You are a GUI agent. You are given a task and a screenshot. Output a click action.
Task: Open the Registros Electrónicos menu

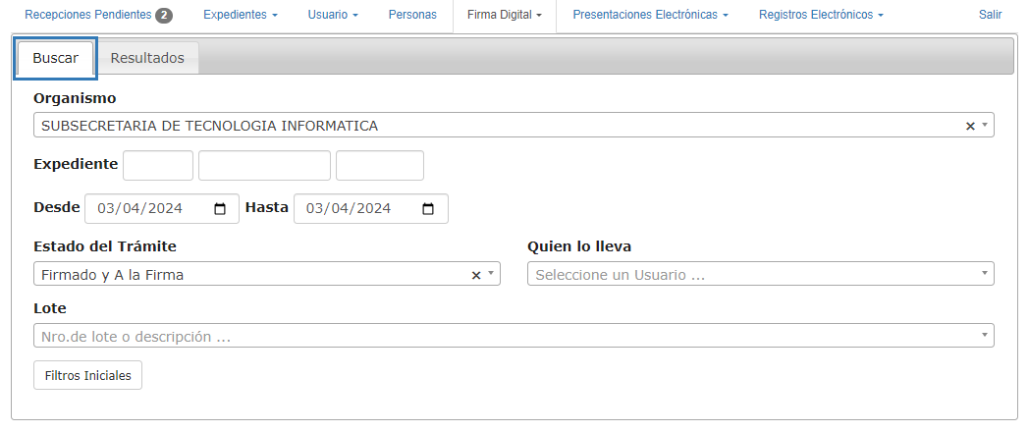[821, 16]
